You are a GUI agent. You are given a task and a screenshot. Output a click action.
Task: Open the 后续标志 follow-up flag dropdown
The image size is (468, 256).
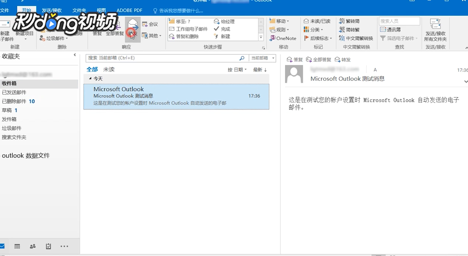pyautogui.click(x=318, y=38)
